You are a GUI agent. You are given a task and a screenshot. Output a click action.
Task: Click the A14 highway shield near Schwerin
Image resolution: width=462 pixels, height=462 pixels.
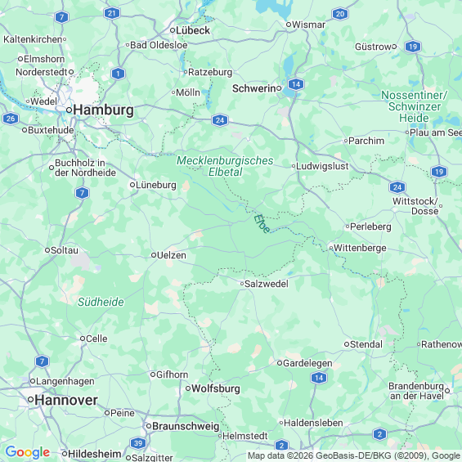click(296, 84)
